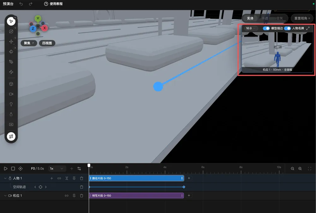Undo the last action
The width and height of the screenshot is (316, 213).
coord(21,4)
